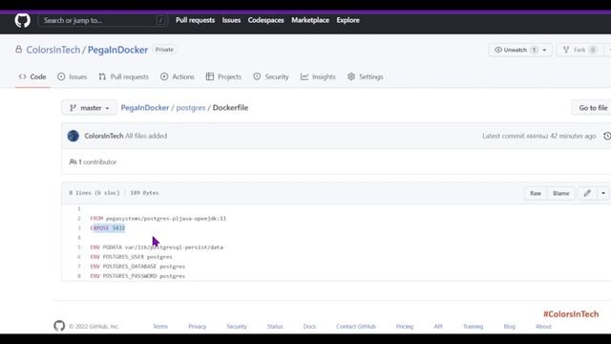Click the ENV POSTGRES_USER postgres line

click(132, 257)
